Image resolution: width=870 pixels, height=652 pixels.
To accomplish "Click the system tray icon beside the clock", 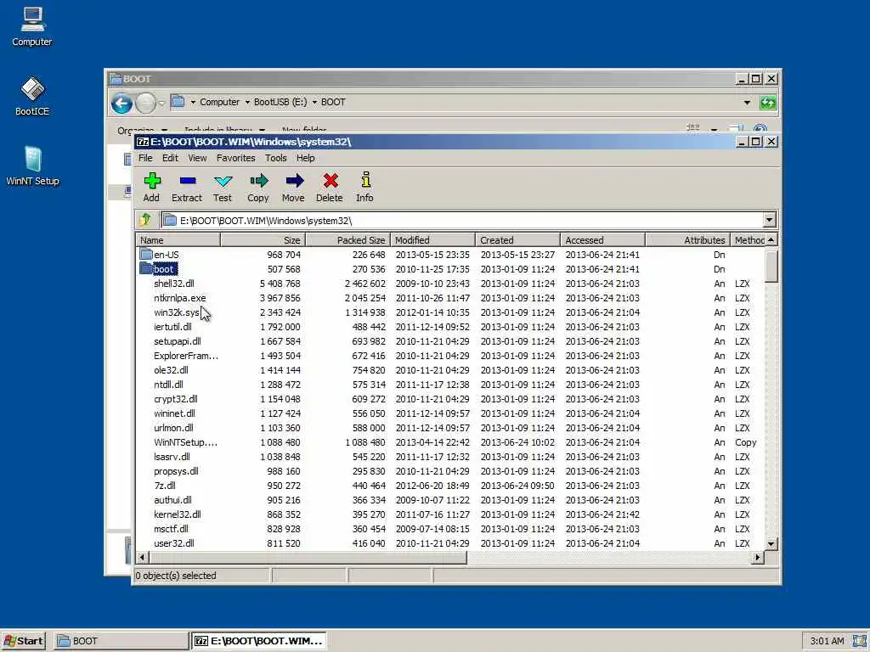I will [x=860, y=642].
